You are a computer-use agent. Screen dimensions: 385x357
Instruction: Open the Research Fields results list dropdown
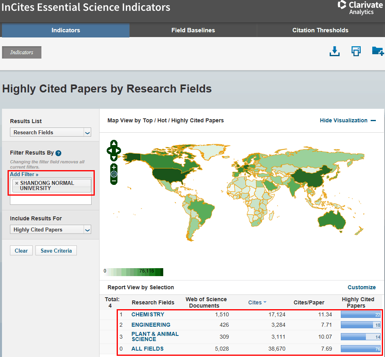51,132
